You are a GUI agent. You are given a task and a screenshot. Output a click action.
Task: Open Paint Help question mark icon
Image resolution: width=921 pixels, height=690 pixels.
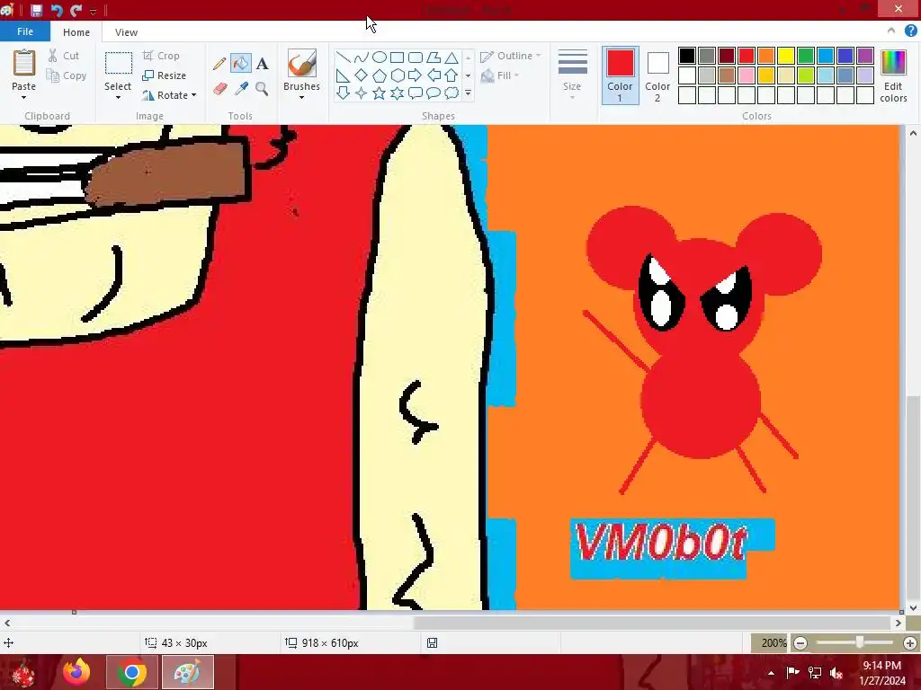(x=910, y=31)
